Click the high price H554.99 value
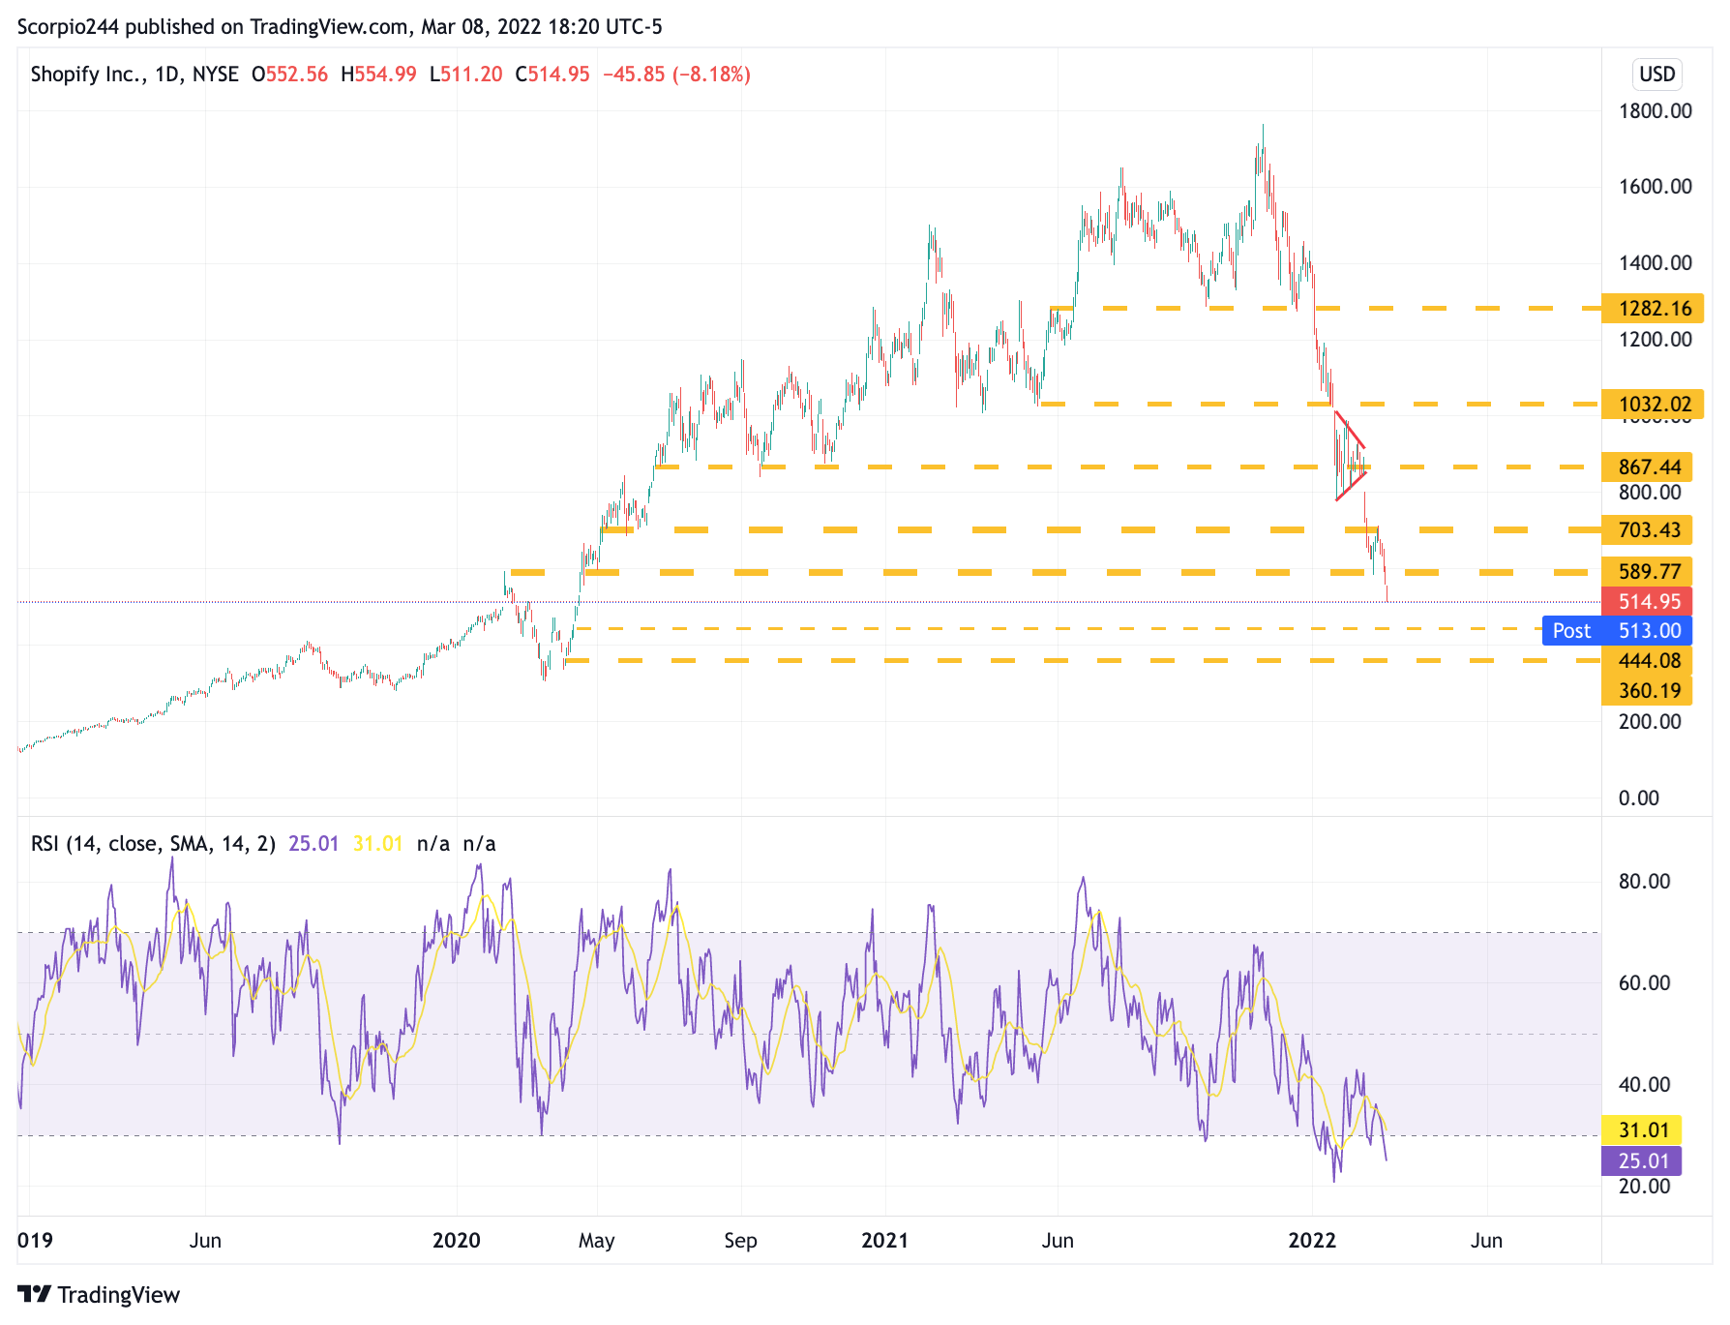This screenshot has height=1325, width=1730. coord(378,75)
